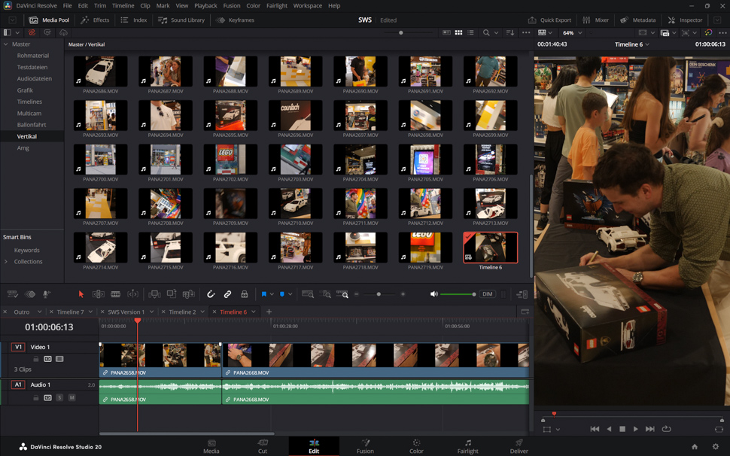Open the Deliver page
The image size is (730, 456).
(x=519, y=446)
